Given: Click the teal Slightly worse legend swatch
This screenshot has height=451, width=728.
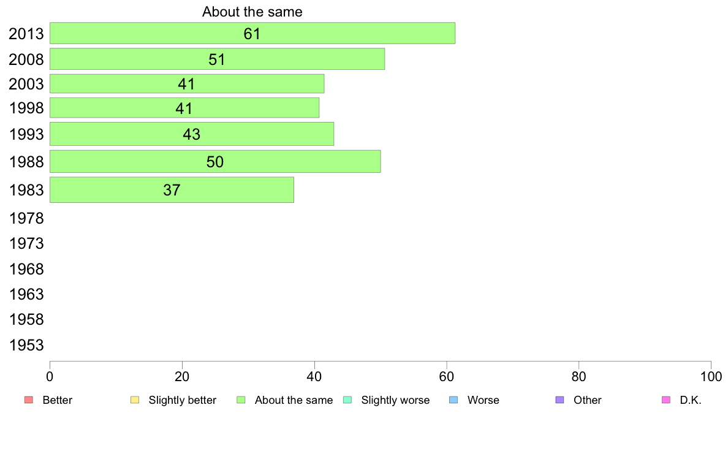Looking at the screenshot, I should pyautogui.click(x=347, y=400).
